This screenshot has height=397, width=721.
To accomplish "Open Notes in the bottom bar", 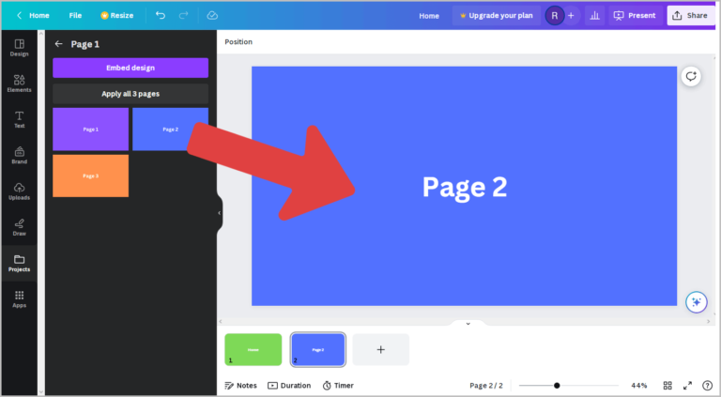I will (x=240, y=386).
